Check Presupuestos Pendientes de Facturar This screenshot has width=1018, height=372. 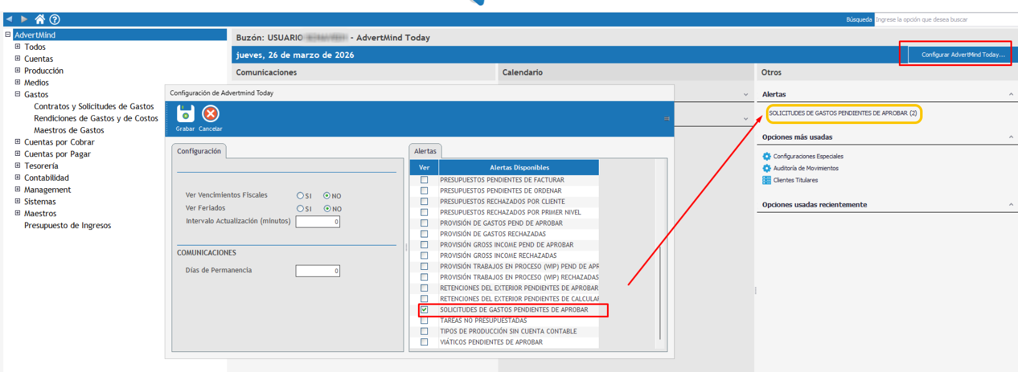(x=424, y=180)
